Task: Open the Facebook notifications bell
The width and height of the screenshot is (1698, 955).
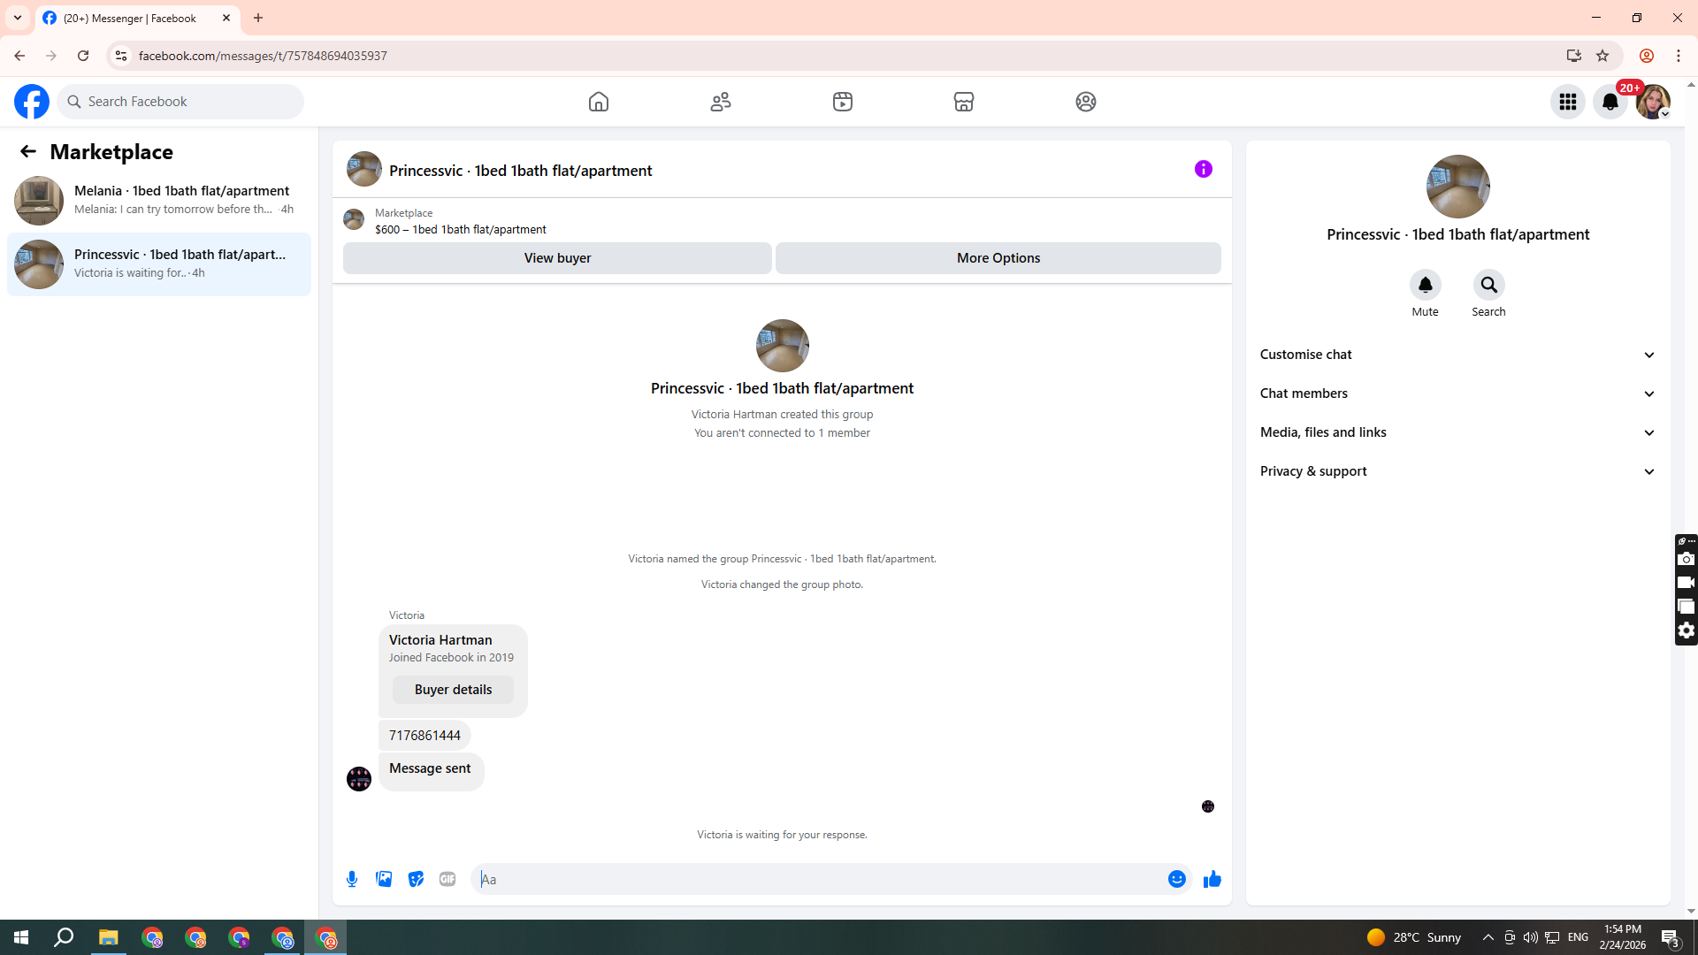Action: tap(1610, 102)
